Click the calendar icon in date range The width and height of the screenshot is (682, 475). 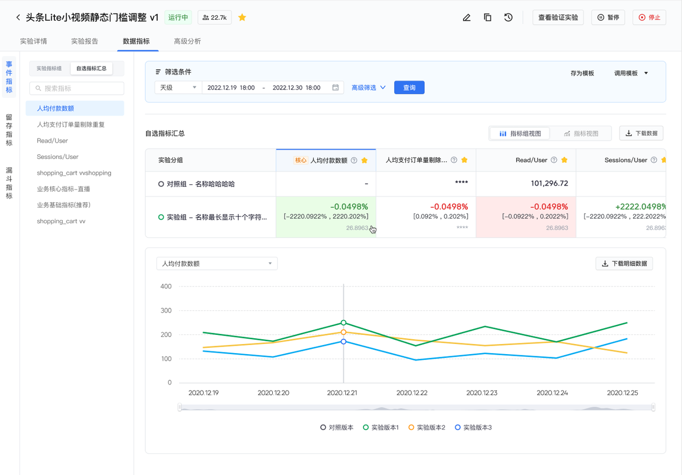[336, 87]
